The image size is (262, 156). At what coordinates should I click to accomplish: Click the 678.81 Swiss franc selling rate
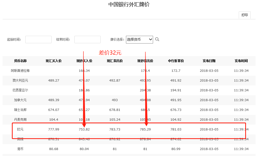[115, 110]
